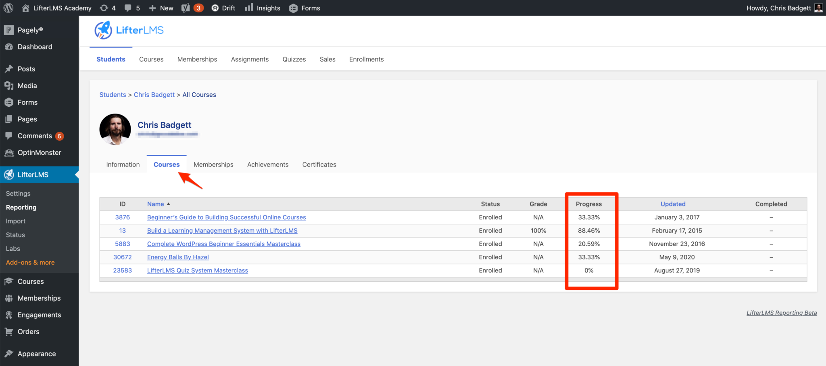Open the WordPress logo menu
826x366 pixels.
[8, 8]
